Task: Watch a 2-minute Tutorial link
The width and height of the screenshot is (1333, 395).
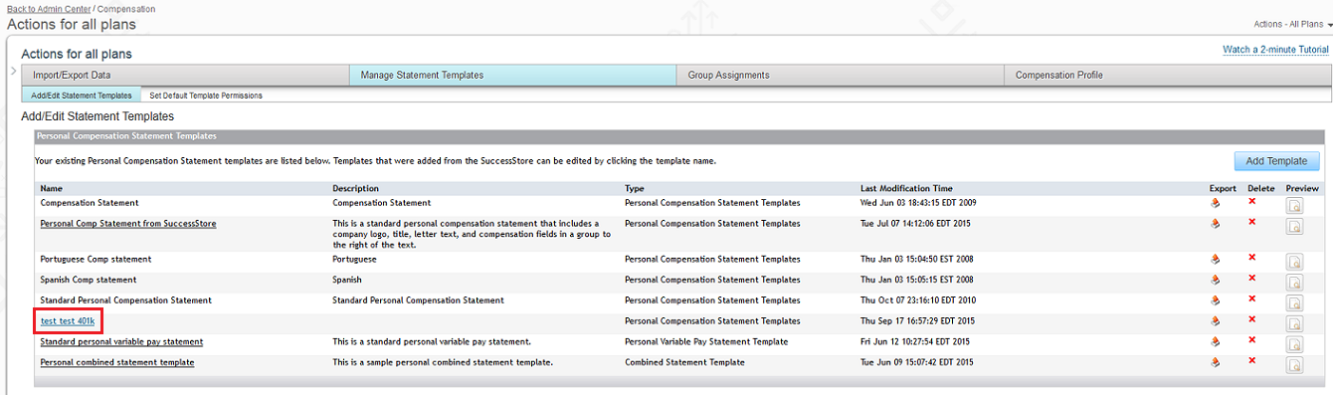Action: point(1275,49)
